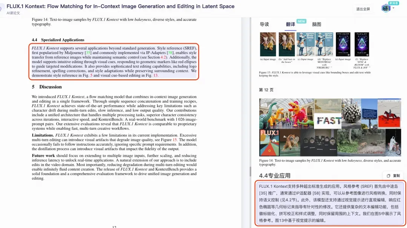407x228 pixels.
Task: Click the highlighted Chinese translation paragraph
Action: coord(330,203)
